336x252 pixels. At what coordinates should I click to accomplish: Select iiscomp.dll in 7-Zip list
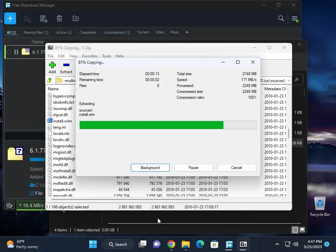(60, 108)
